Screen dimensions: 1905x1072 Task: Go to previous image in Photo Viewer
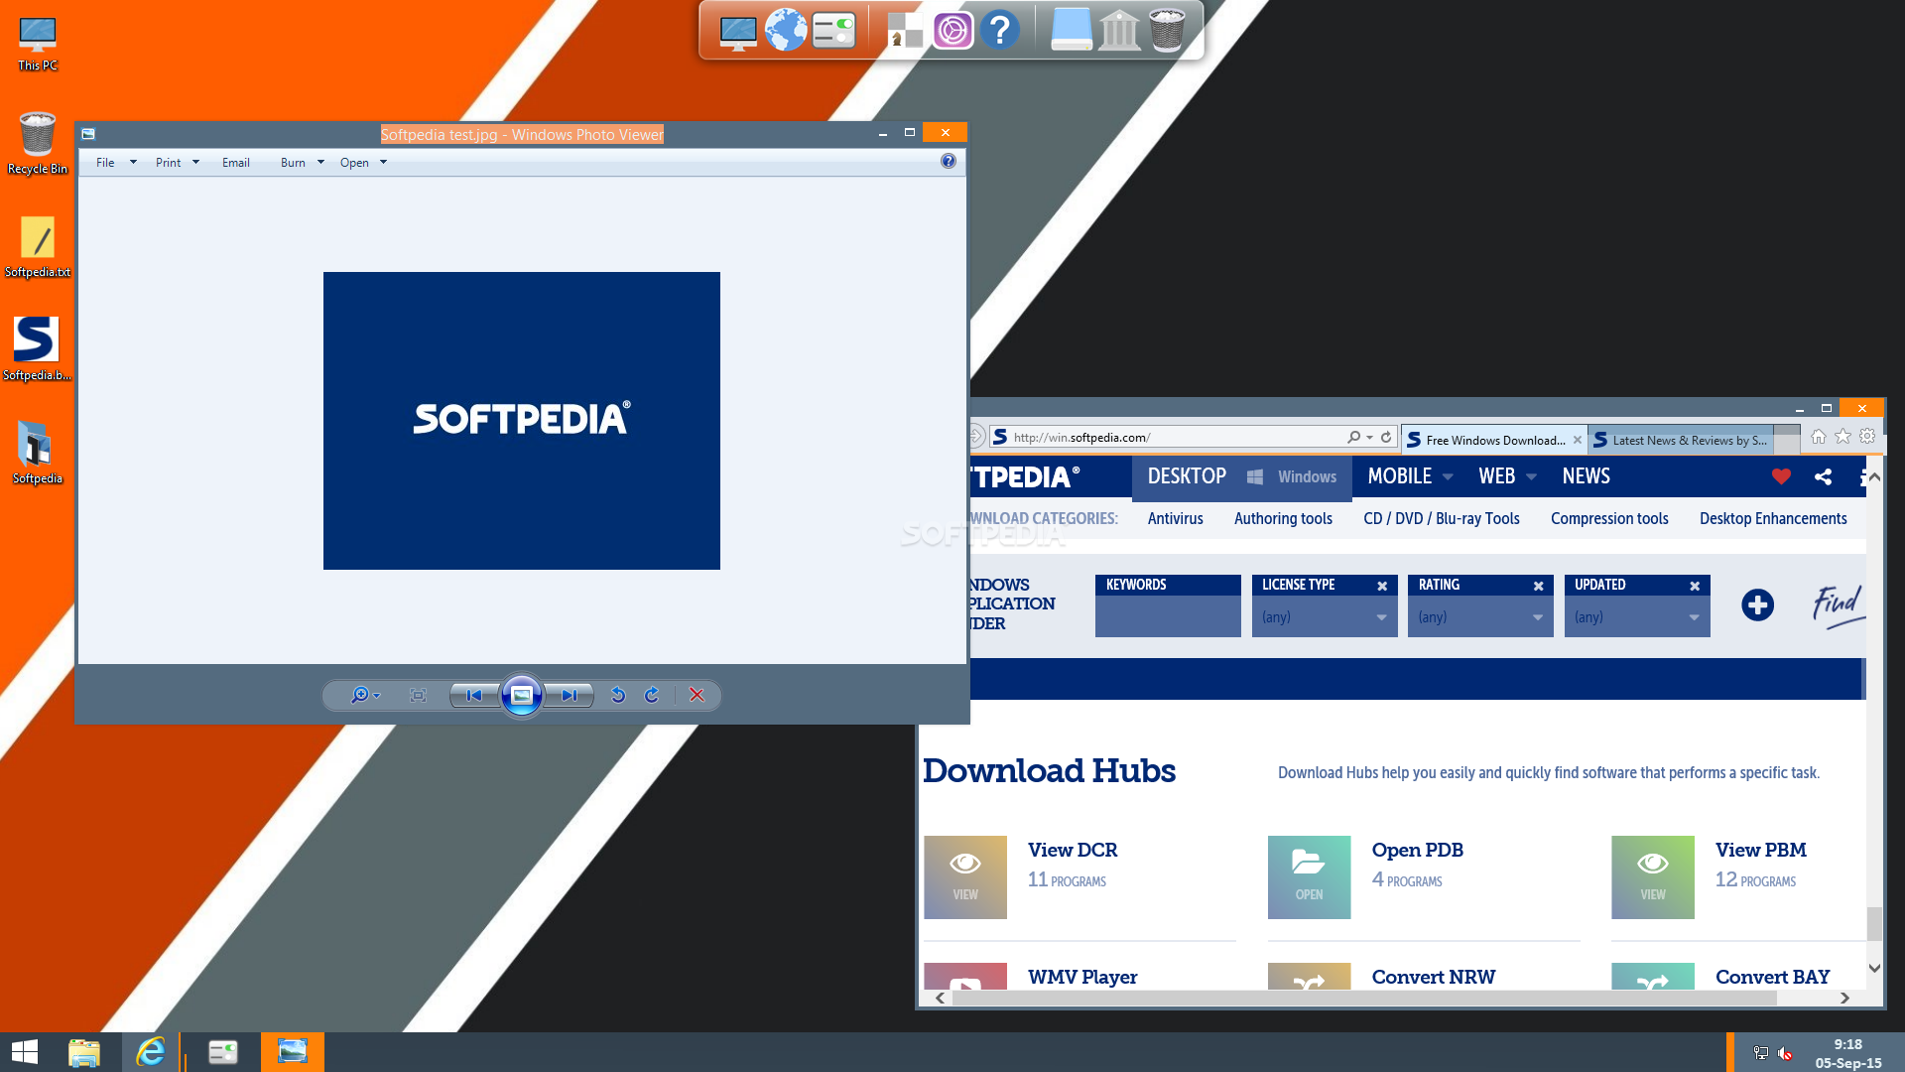[474, 696]
